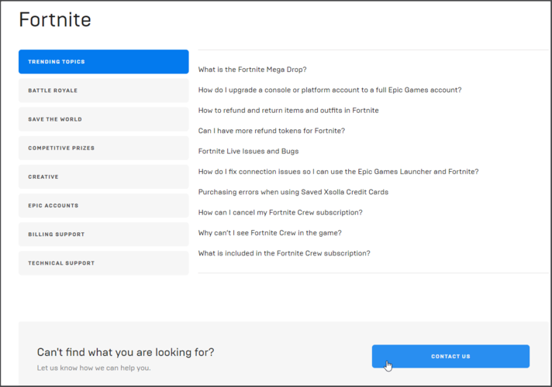Open the Battle Royale category
552x387 pixels.
click(x=104, y=91)
